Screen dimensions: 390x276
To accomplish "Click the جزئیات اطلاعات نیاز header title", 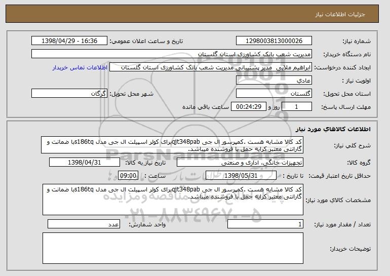I will pyautogui.click(x=340, y=14).
